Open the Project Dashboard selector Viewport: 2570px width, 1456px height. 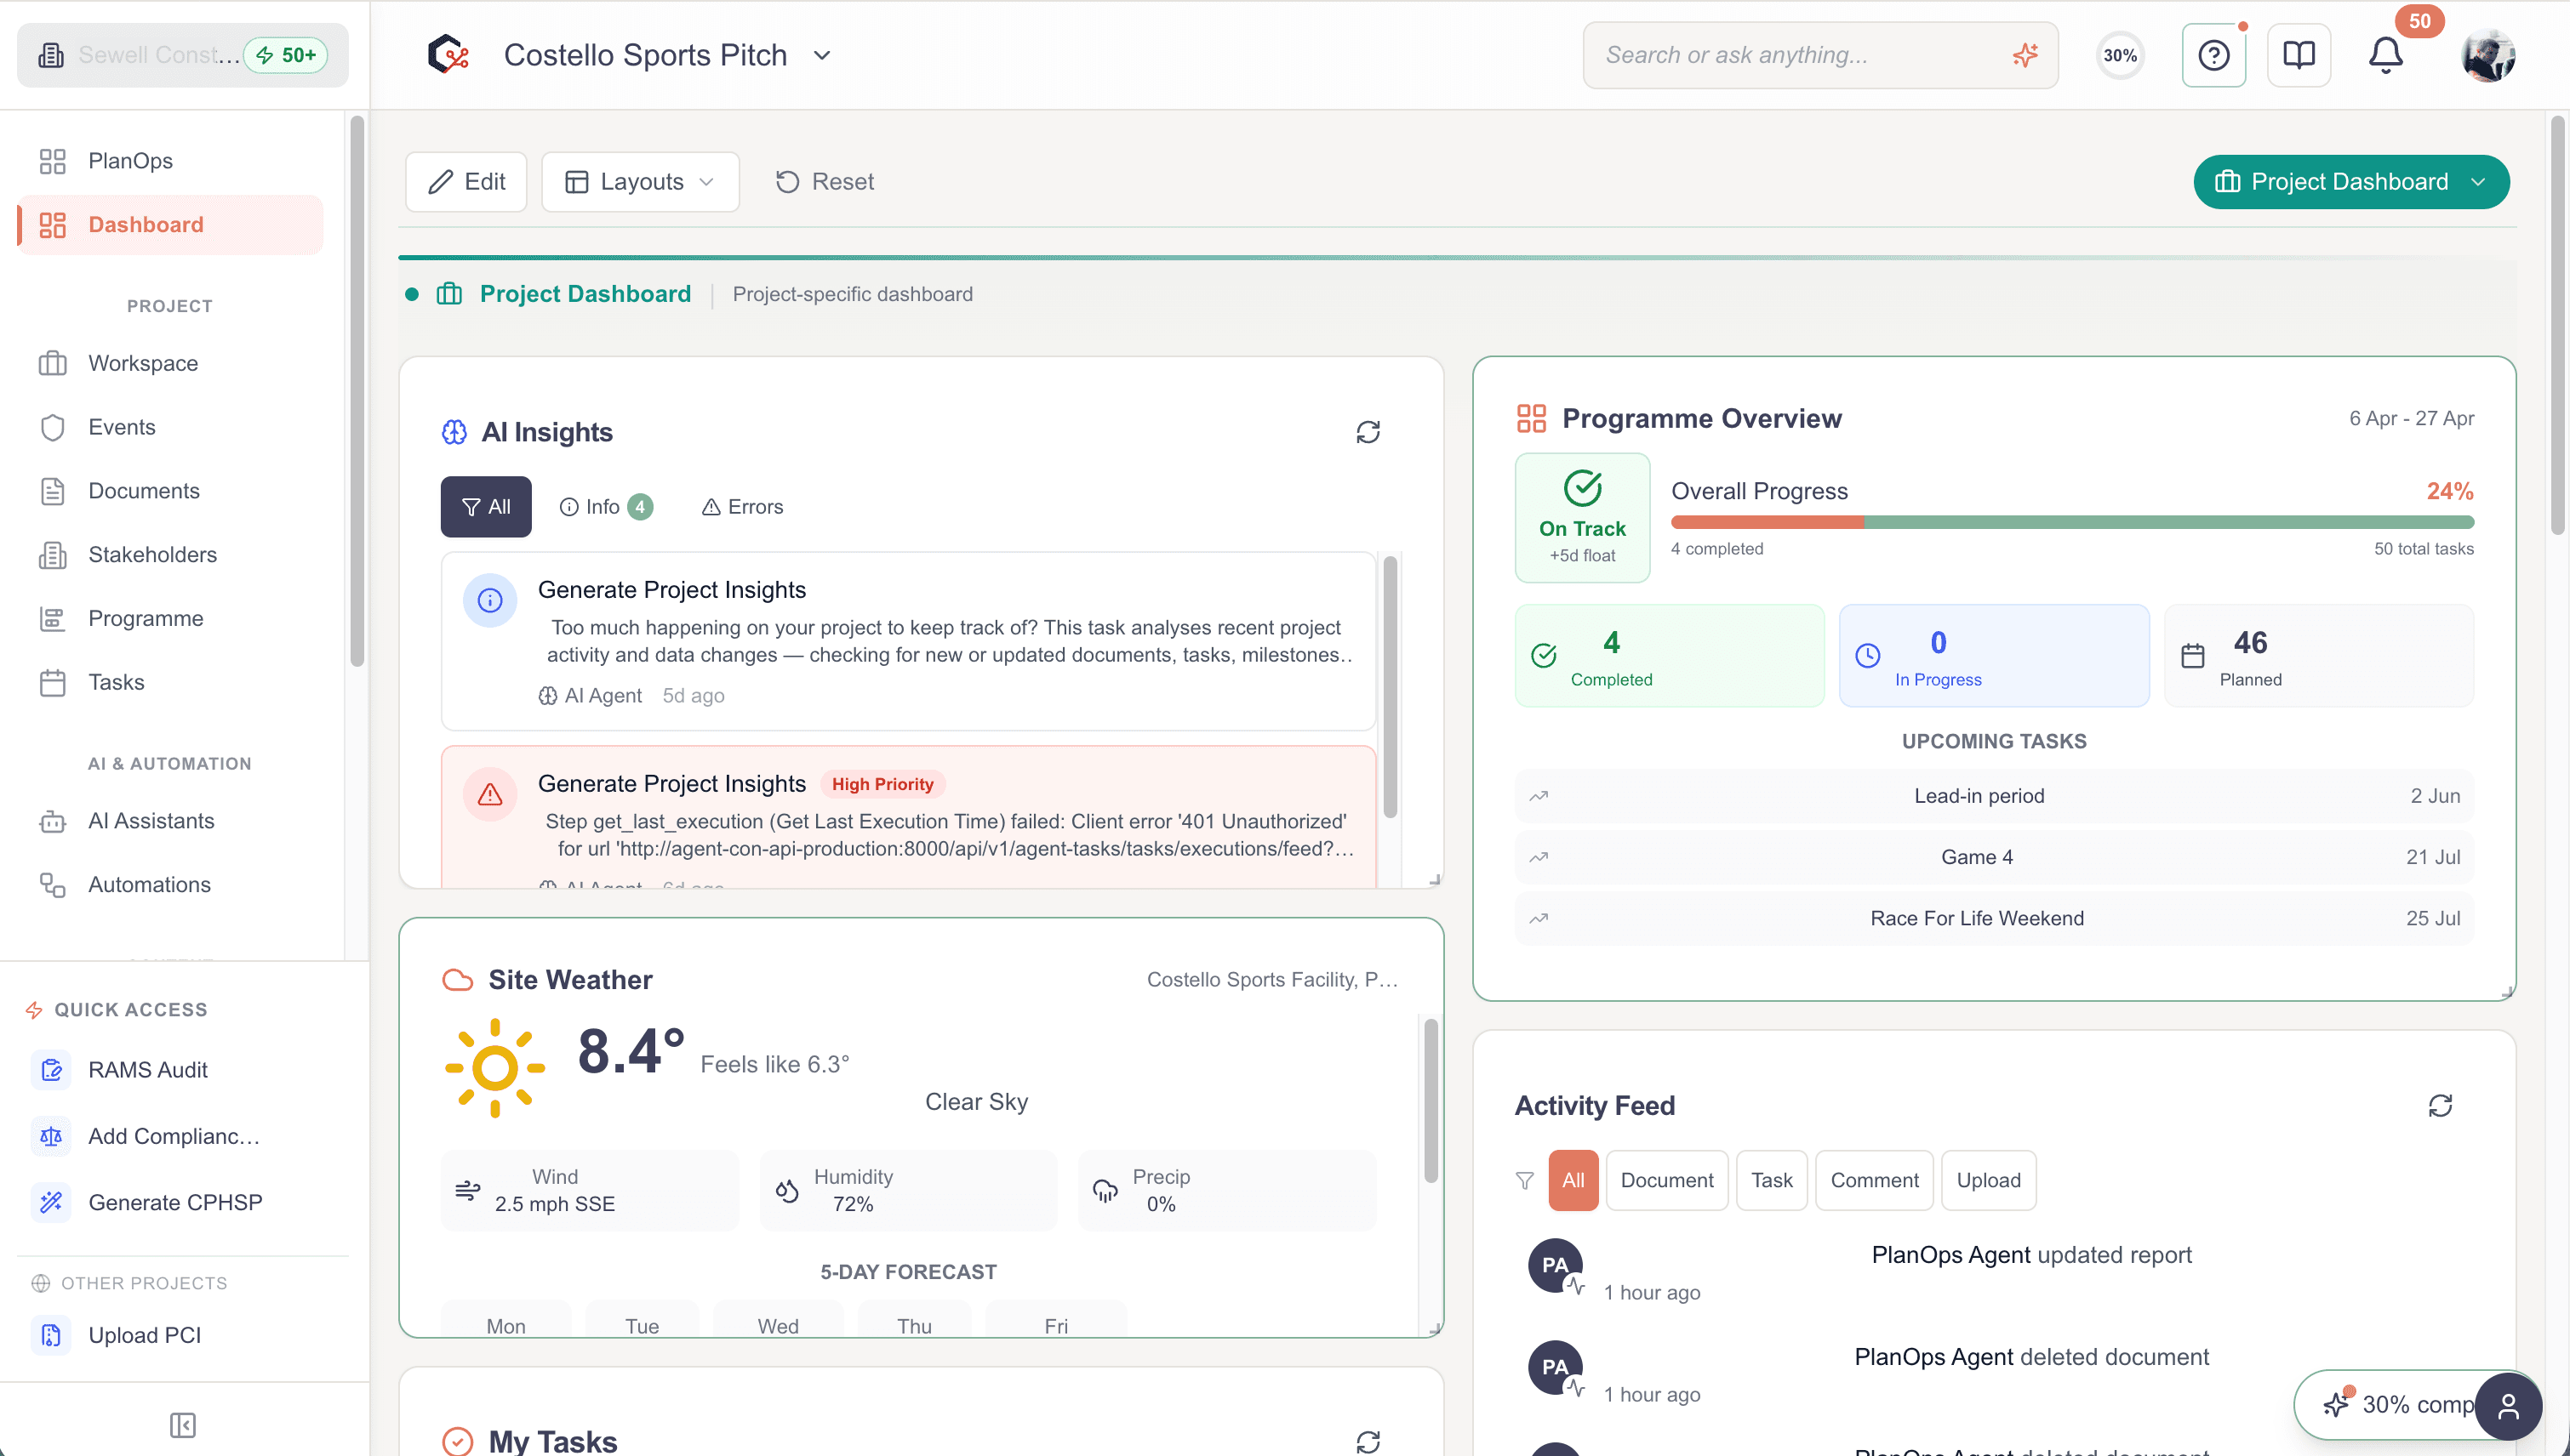click(2351, 181)
